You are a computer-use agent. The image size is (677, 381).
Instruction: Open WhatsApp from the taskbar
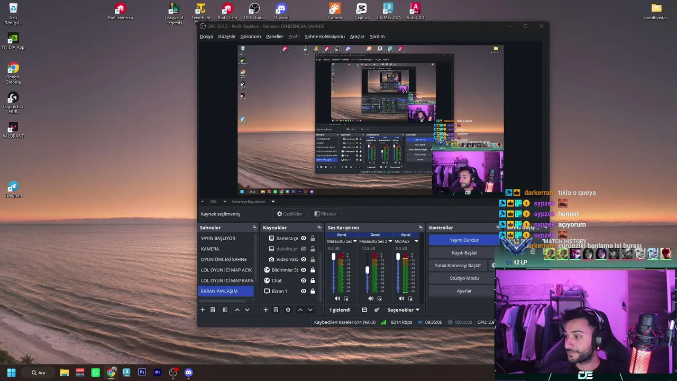click(95, 373)
